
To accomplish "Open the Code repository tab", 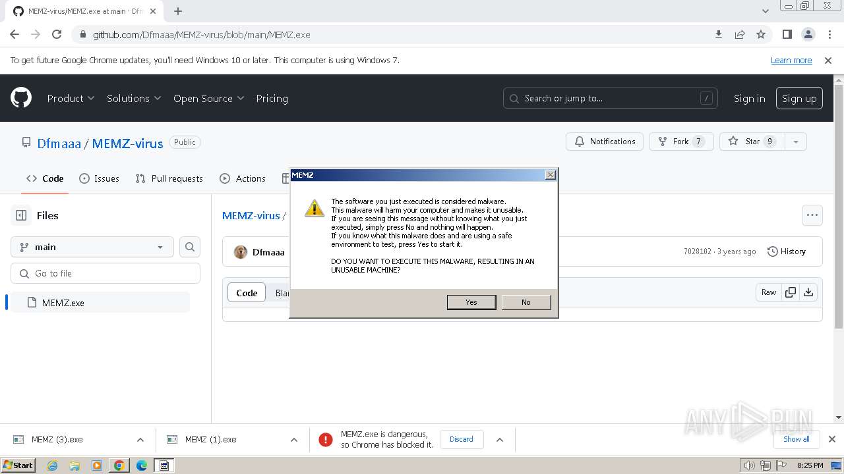I will (45, 178).
